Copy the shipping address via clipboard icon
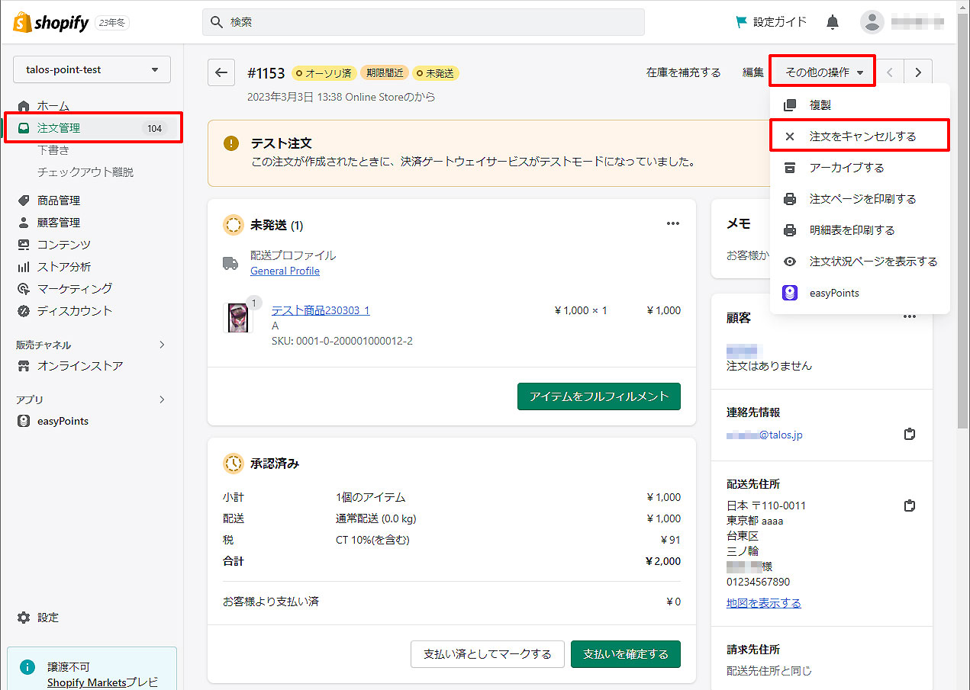Viewport: 970px width, 690px height. (x=909, y=506)
